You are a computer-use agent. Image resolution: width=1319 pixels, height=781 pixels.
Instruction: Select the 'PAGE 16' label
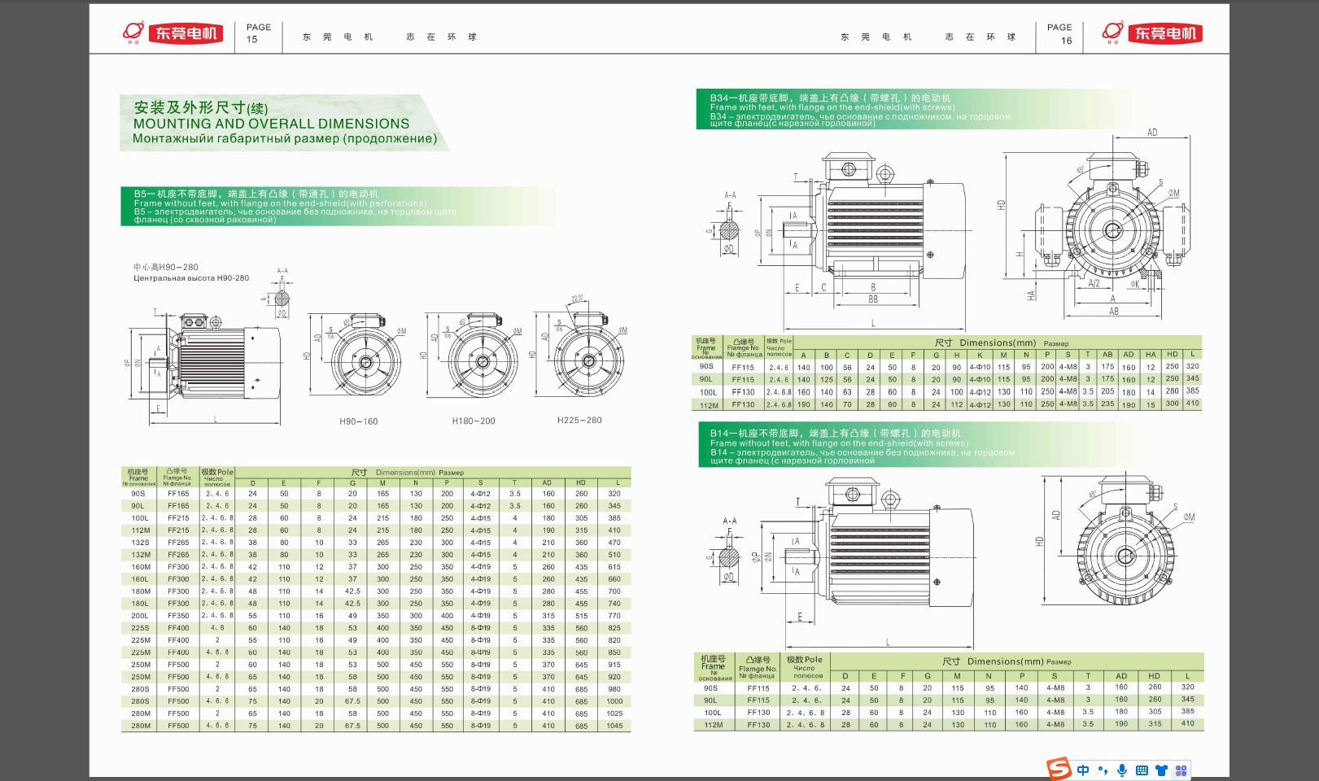pyautogui.click(x=1059, y=33)
